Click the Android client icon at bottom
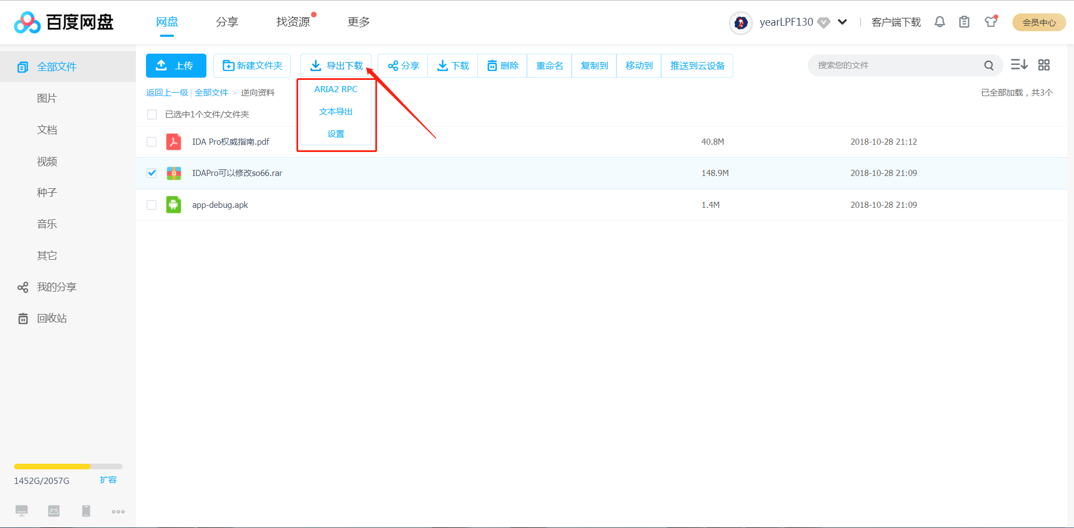The height and width of the screenshot is (528, 1074). [x=54, y=511]
